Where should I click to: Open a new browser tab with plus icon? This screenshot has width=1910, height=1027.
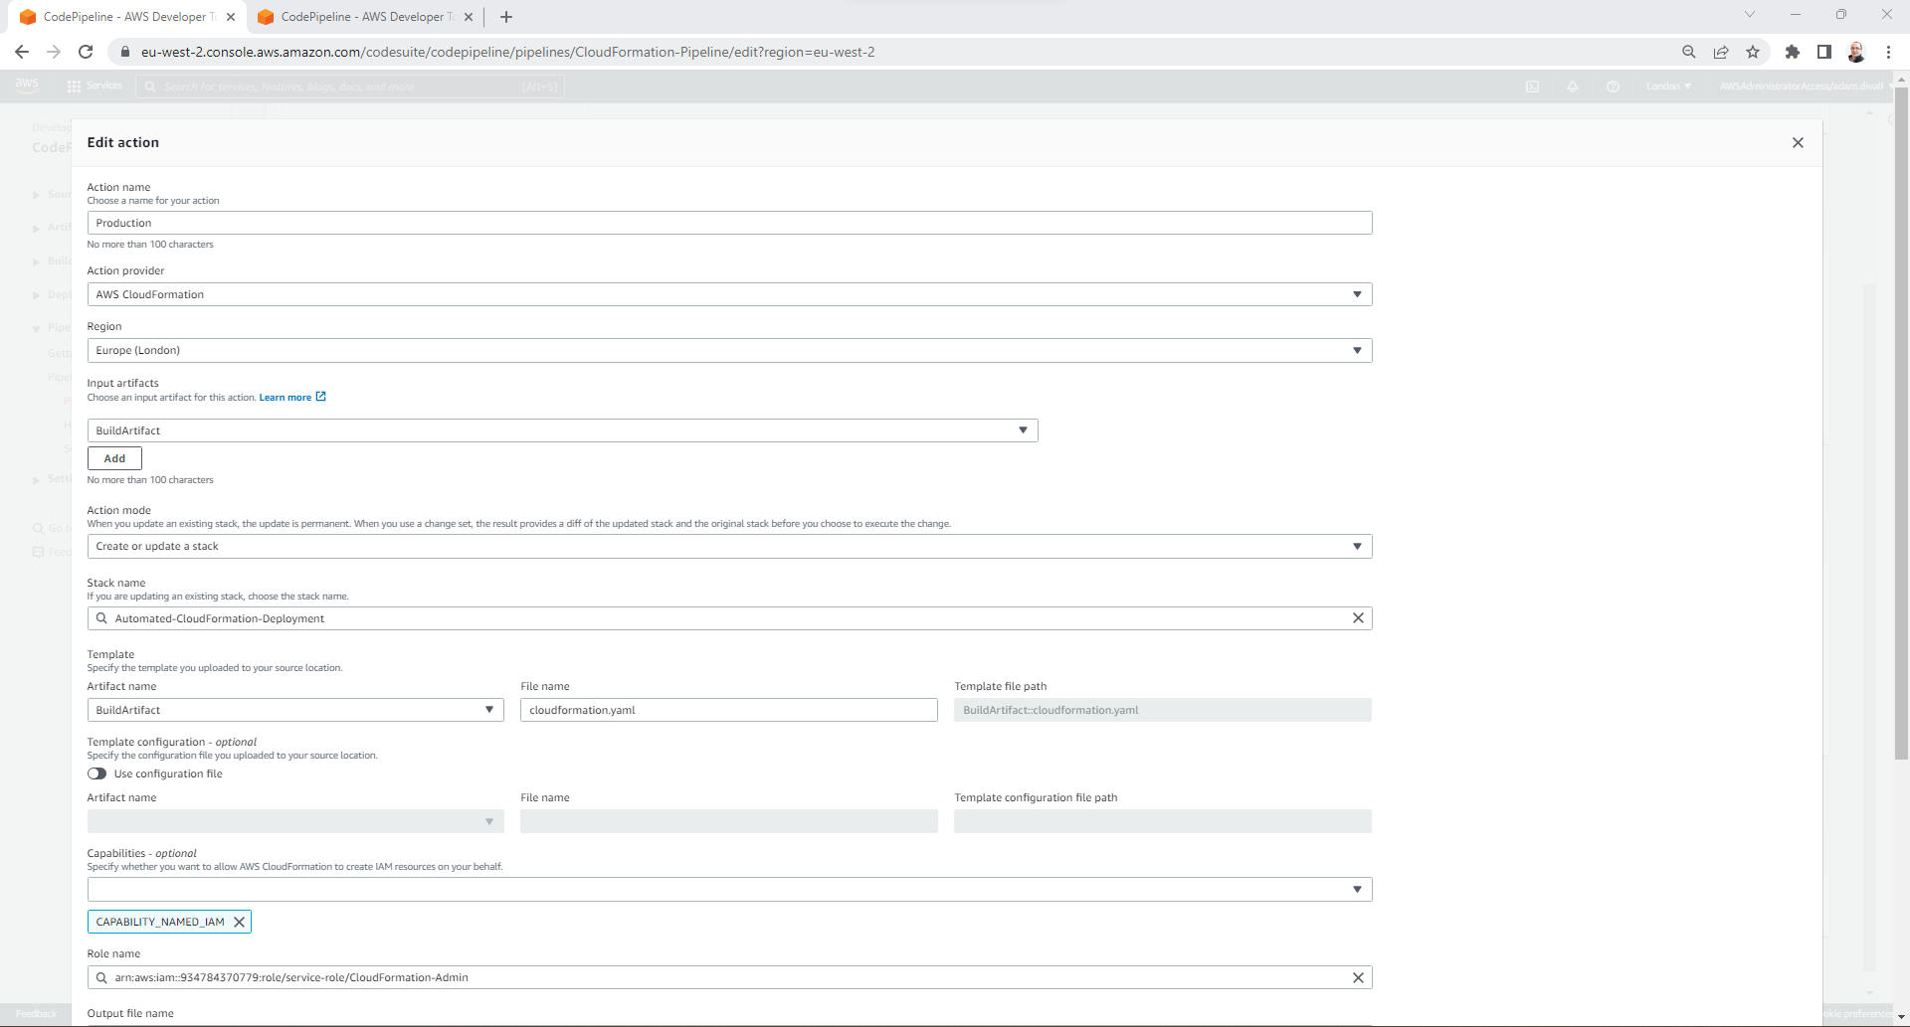(x=506, y=17)
